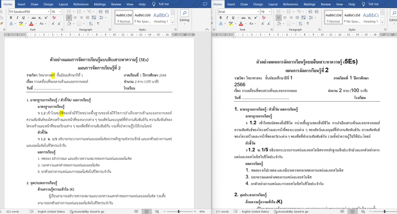This screenshot has width=397, height=214.
Task: Open References tab in the left window
Action: coord(81,4)
